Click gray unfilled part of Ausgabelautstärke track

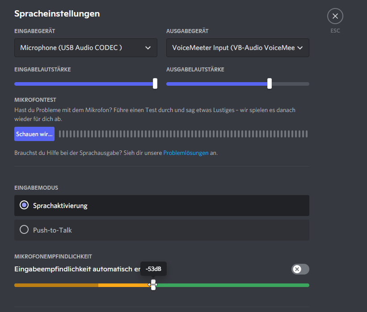coord(291,84)
